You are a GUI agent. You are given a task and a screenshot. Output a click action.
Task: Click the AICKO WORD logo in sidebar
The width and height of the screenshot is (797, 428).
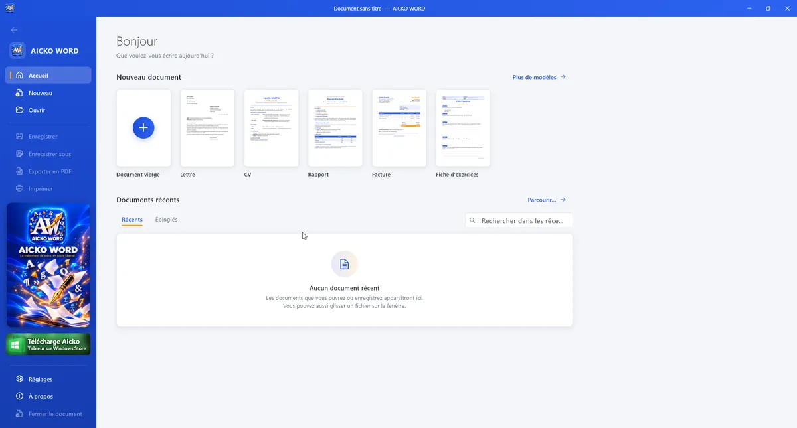[17, 50]
